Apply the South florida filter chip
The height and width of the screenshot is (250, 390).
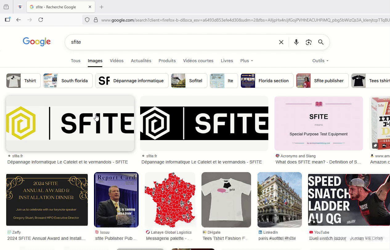(x=68, y=81)
